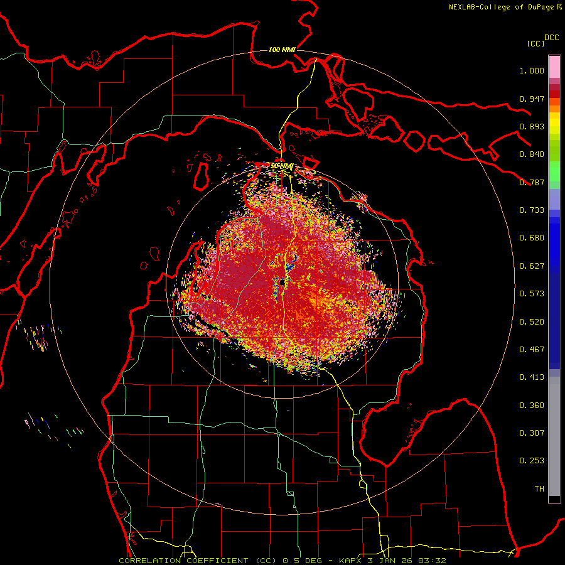Select the 1.000 value on the legend
This screenshot has height=565, width=565.
[x=532, y=70]
